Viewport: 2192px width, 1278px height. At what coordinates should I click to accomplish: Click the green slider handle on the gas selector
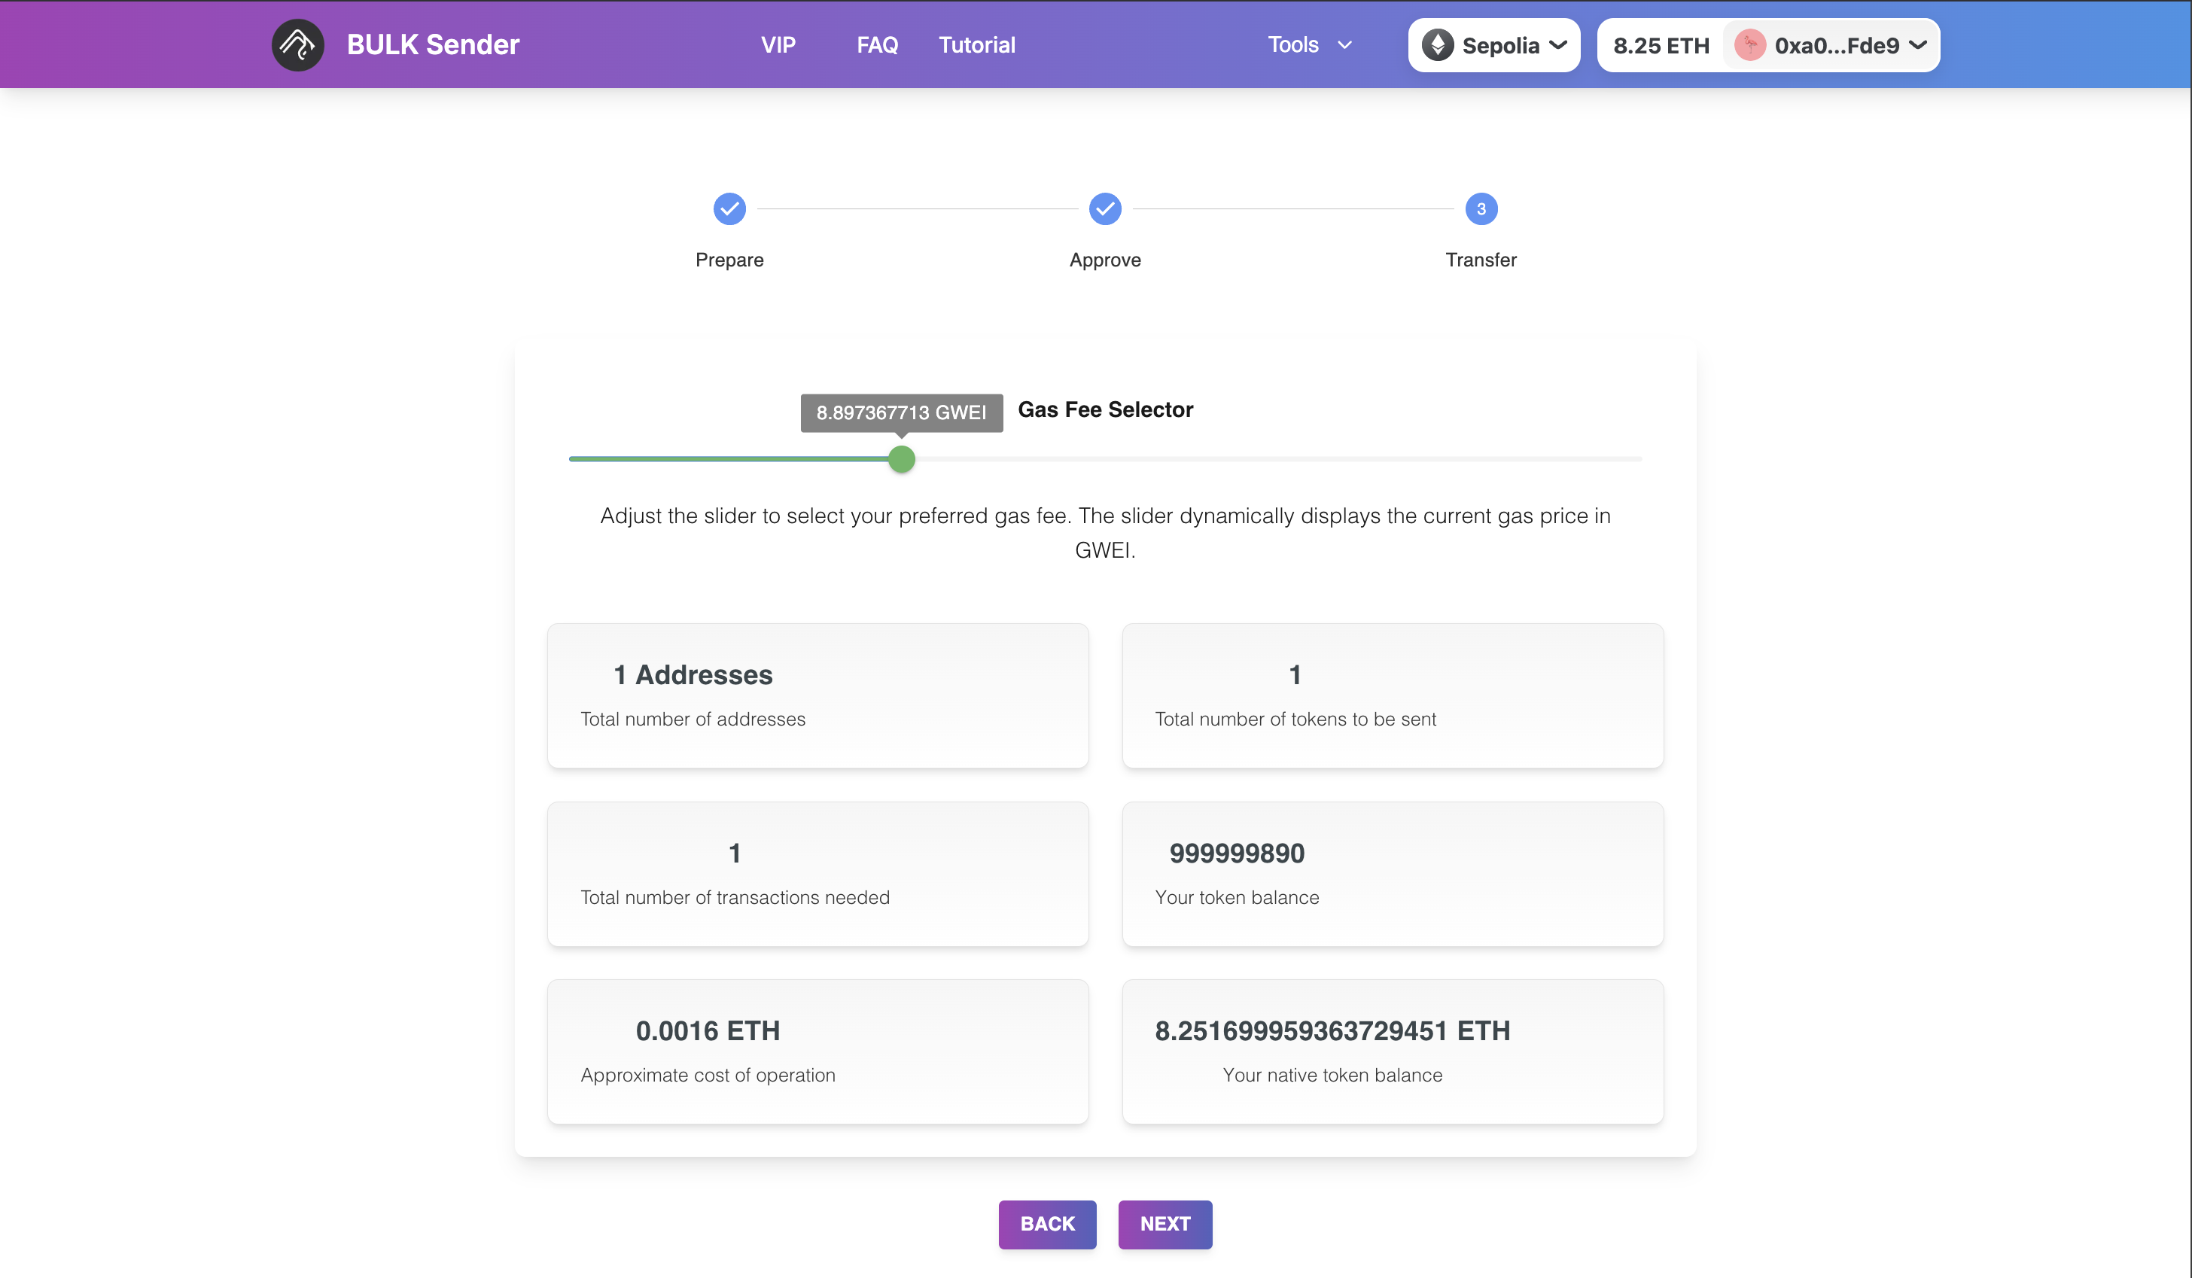[x=902, y=459]
